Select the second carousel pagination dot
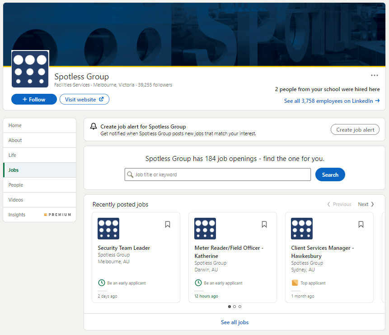The image size is (389, 335). [x=234, y=306]
